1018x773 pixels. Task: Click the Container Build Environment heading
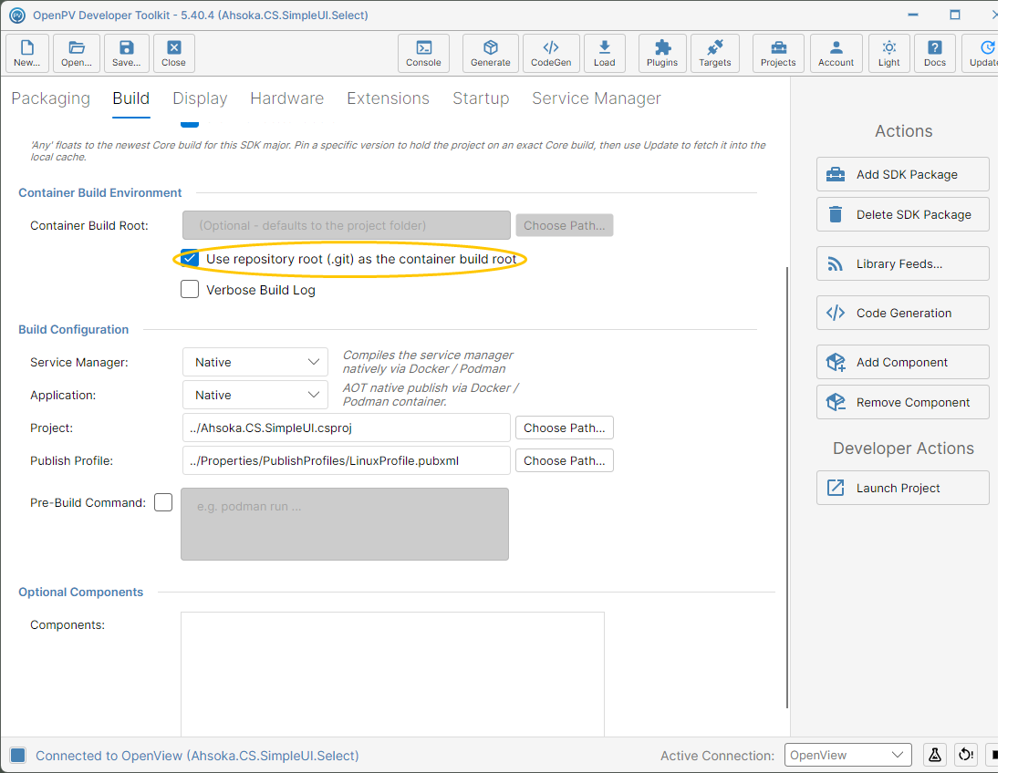point(100,192)
